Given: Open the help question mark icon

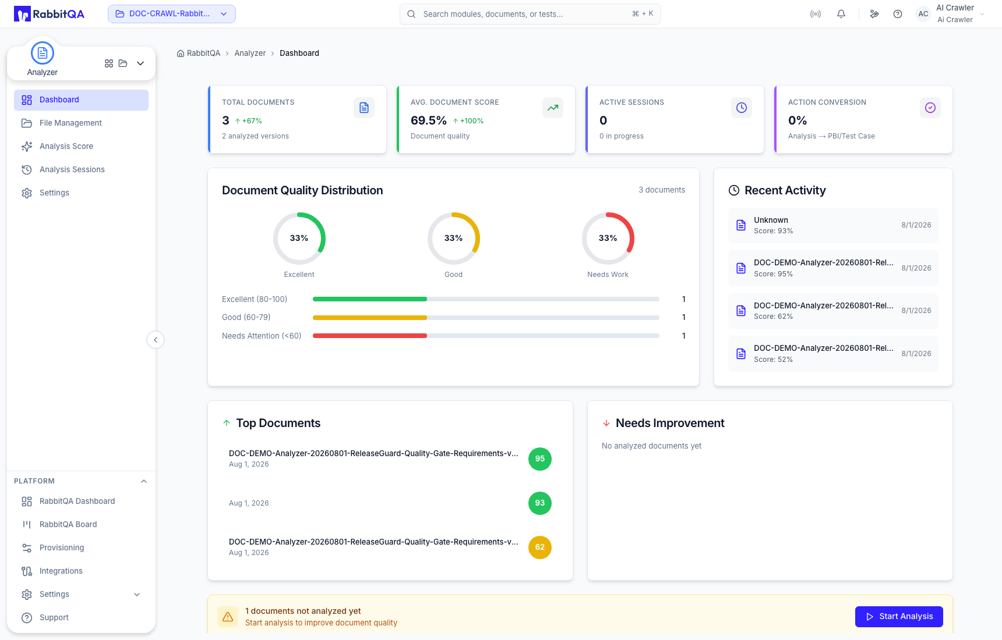Looking at the screenshot, I should coord(898,14).
